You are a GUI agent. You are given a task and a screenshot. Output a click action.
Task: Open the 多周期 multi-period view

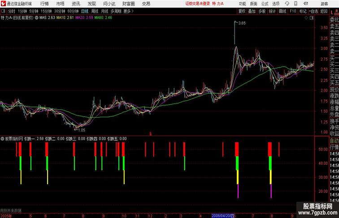pyautogui.click(x=116, y=11)
